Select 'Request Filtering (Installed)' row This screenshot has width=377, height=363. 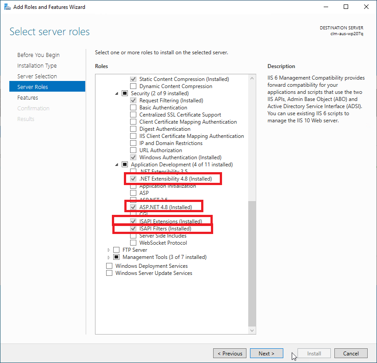pyautogui.click(x=171, y=100)
